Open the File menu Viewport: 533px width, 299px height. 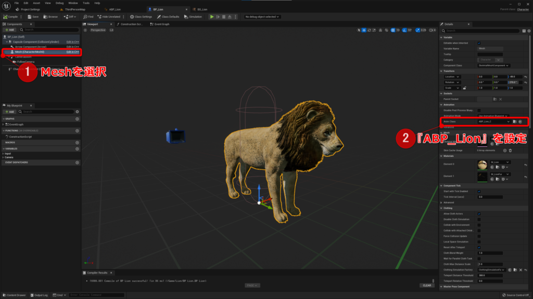click(16, 3)
